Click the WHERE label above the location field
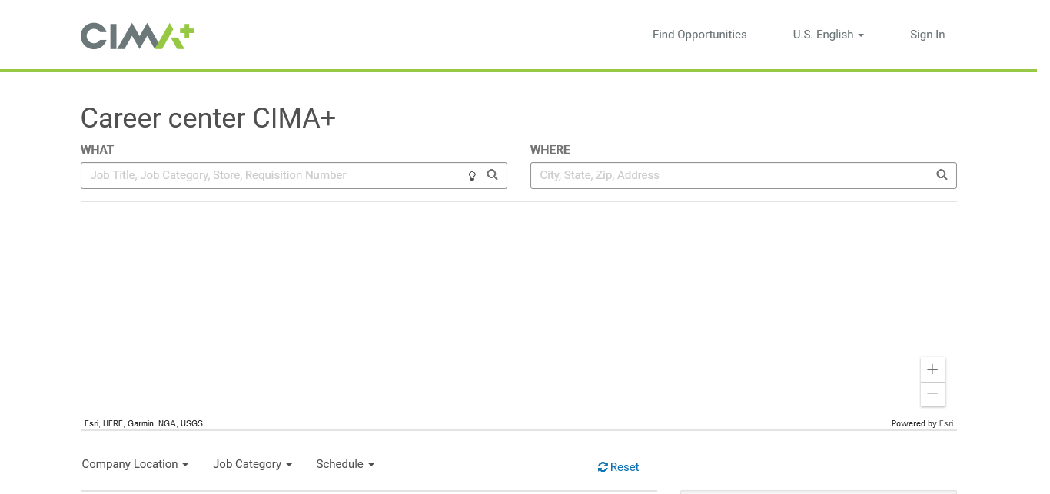 (x=550, y=150)
